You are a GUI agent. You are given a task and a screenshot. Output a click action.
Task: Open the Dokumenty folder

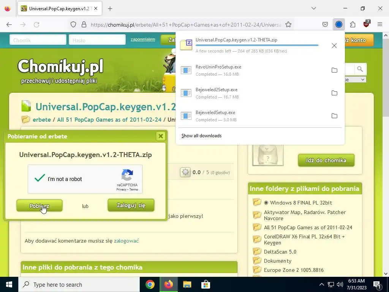pyautogui.click(x=278, y=261)
